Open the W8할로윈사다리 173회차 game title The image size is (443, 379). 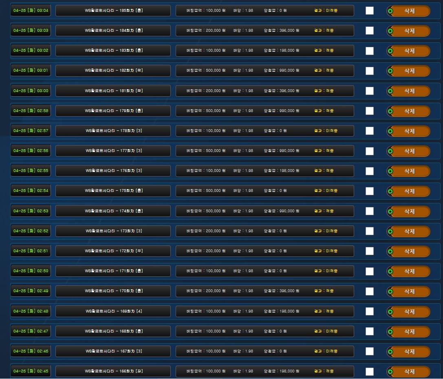click(113, 231)
